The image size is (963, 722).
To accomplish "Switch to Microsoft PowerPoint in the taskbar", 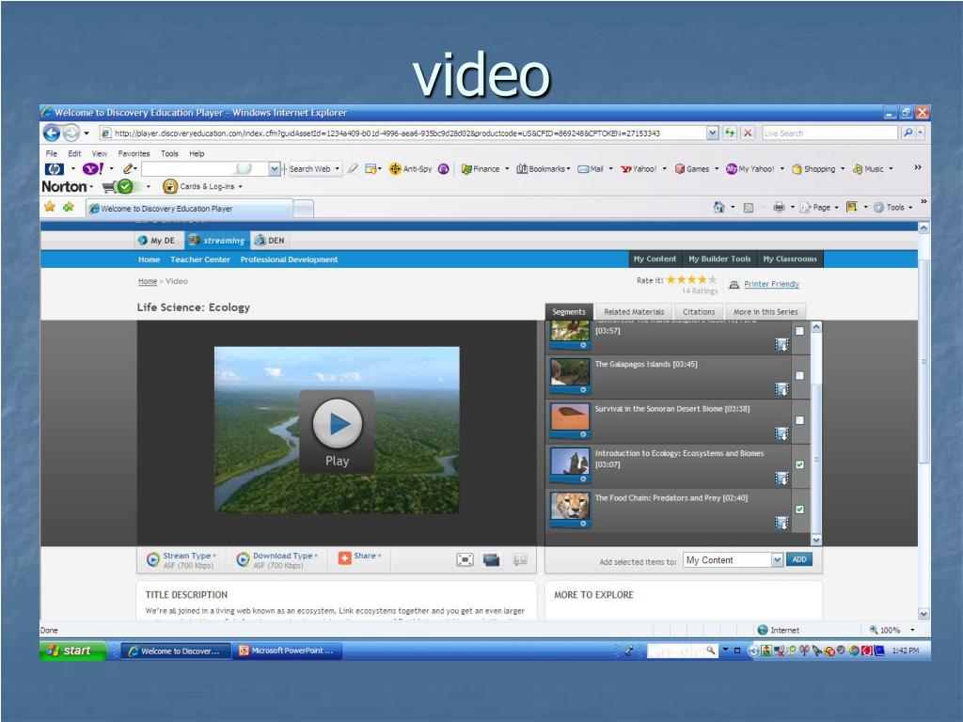I will tap(287, 651).
